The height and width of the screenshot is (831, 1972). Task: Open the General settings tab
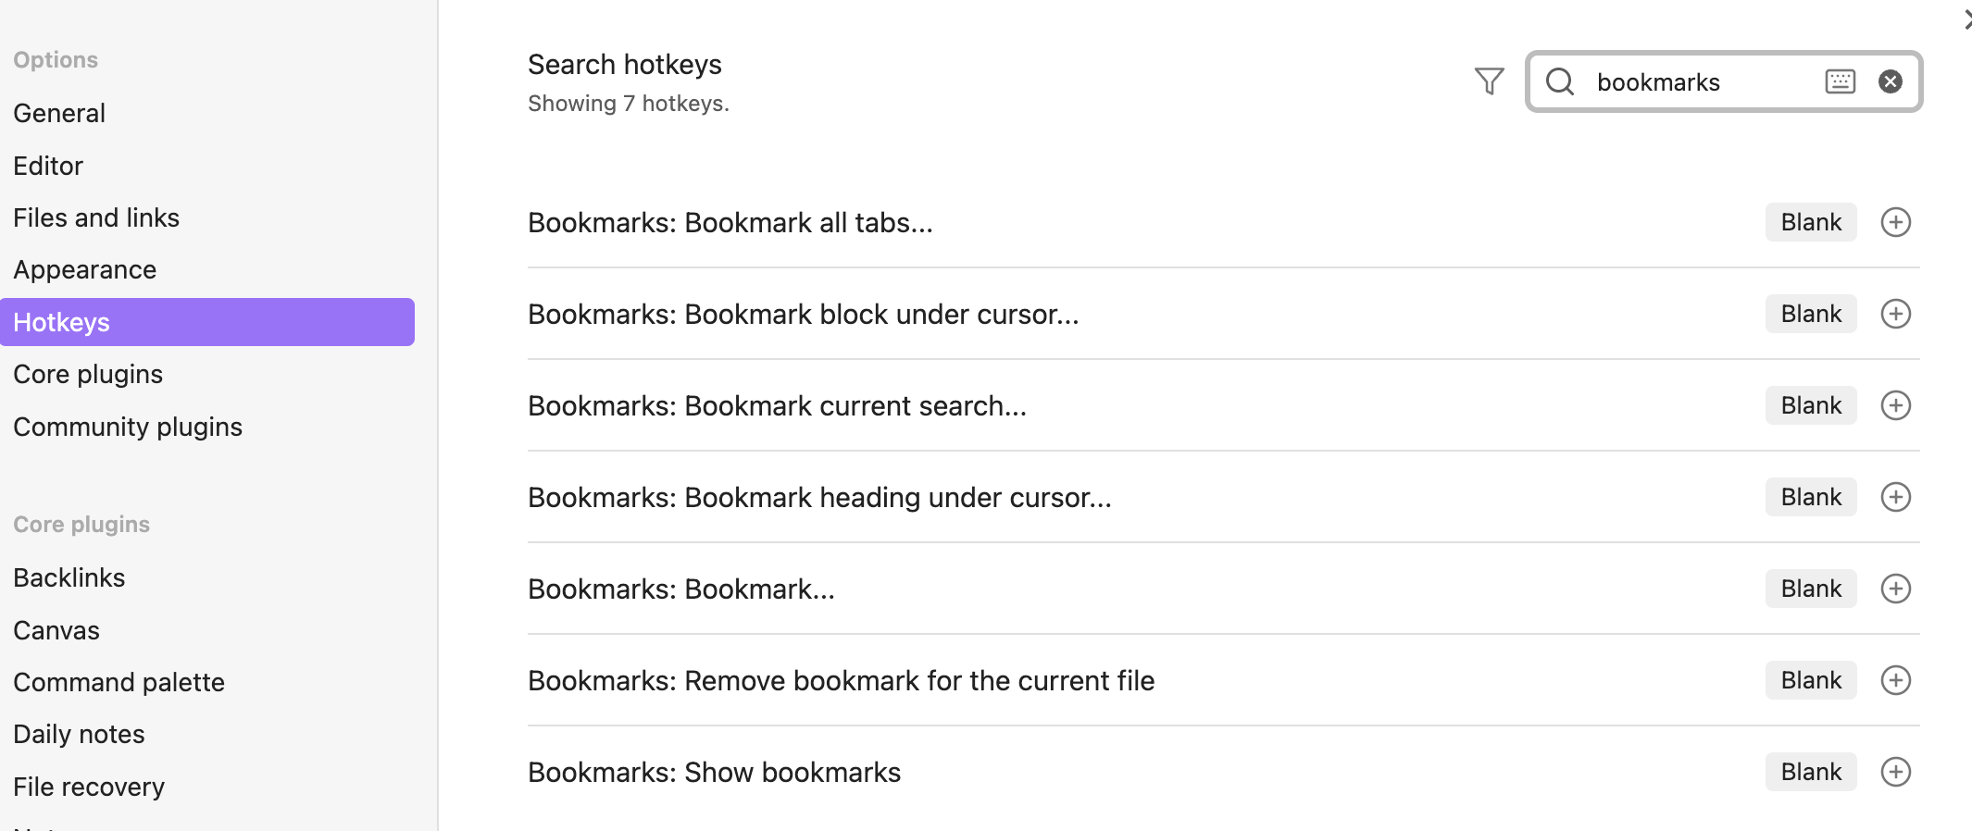coord(59,113)
